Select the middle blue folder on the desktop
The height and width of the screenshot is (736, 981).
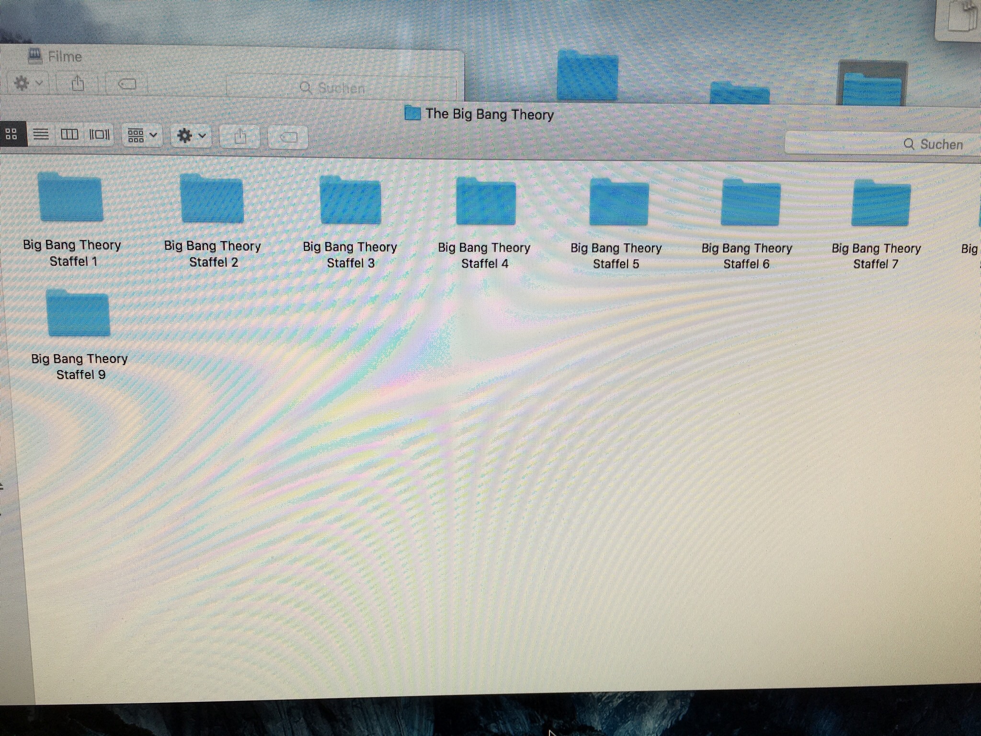740,92
